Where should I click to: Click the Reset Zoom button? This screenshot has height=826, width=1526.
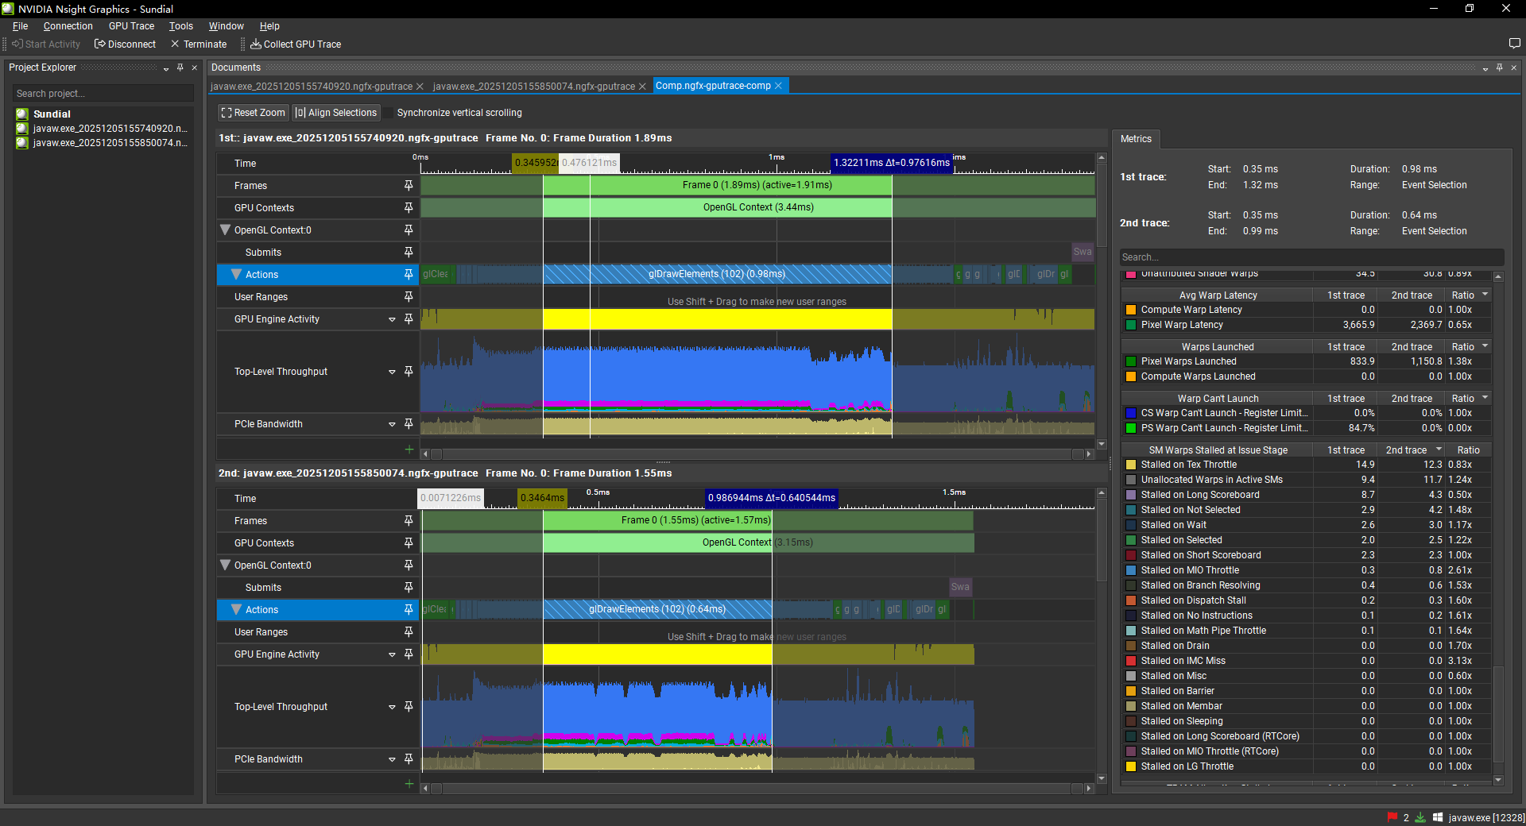pyautogui.click(x=253, y=113)
